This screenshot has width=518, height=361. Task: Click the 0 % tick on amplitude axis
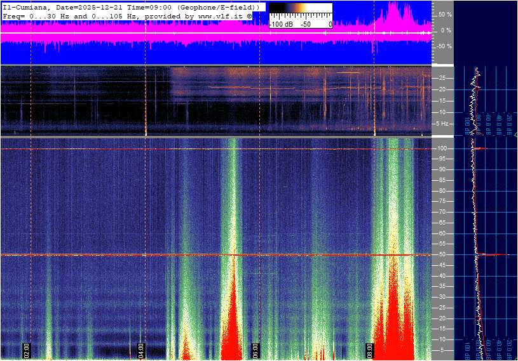pyautogui.click(x=446, y=30)
